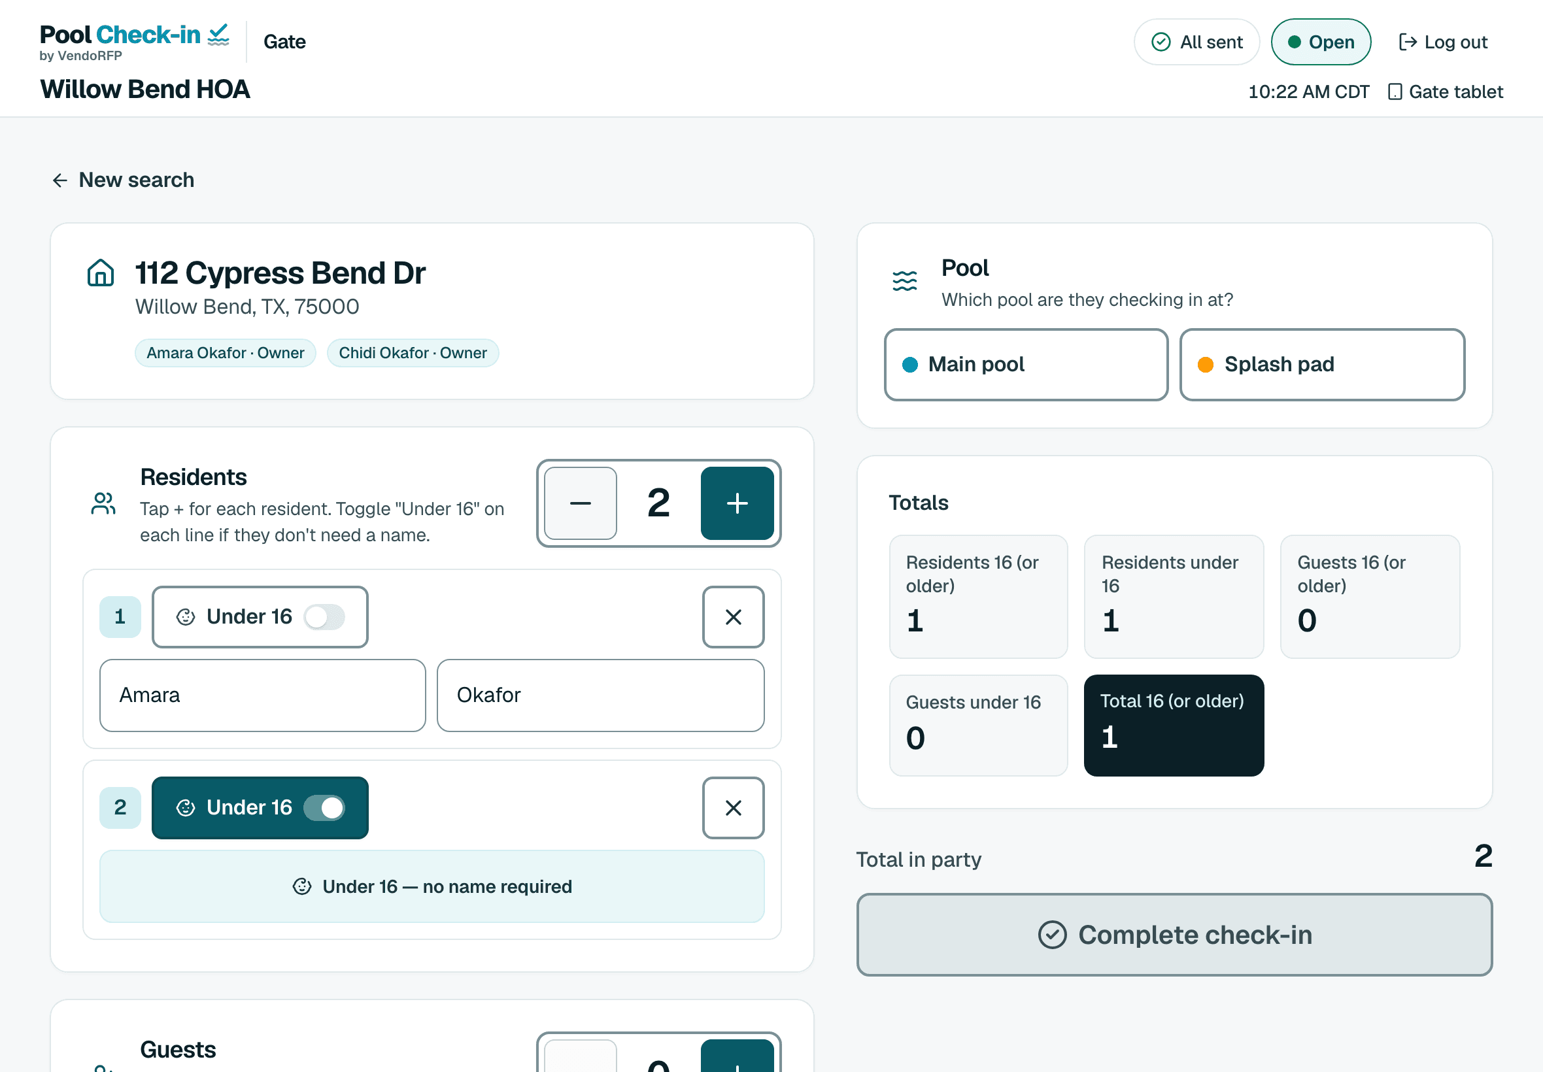The image size is (1543, 1072).
Task: Click the Log out arrow icon
Action: point(1407,42)
